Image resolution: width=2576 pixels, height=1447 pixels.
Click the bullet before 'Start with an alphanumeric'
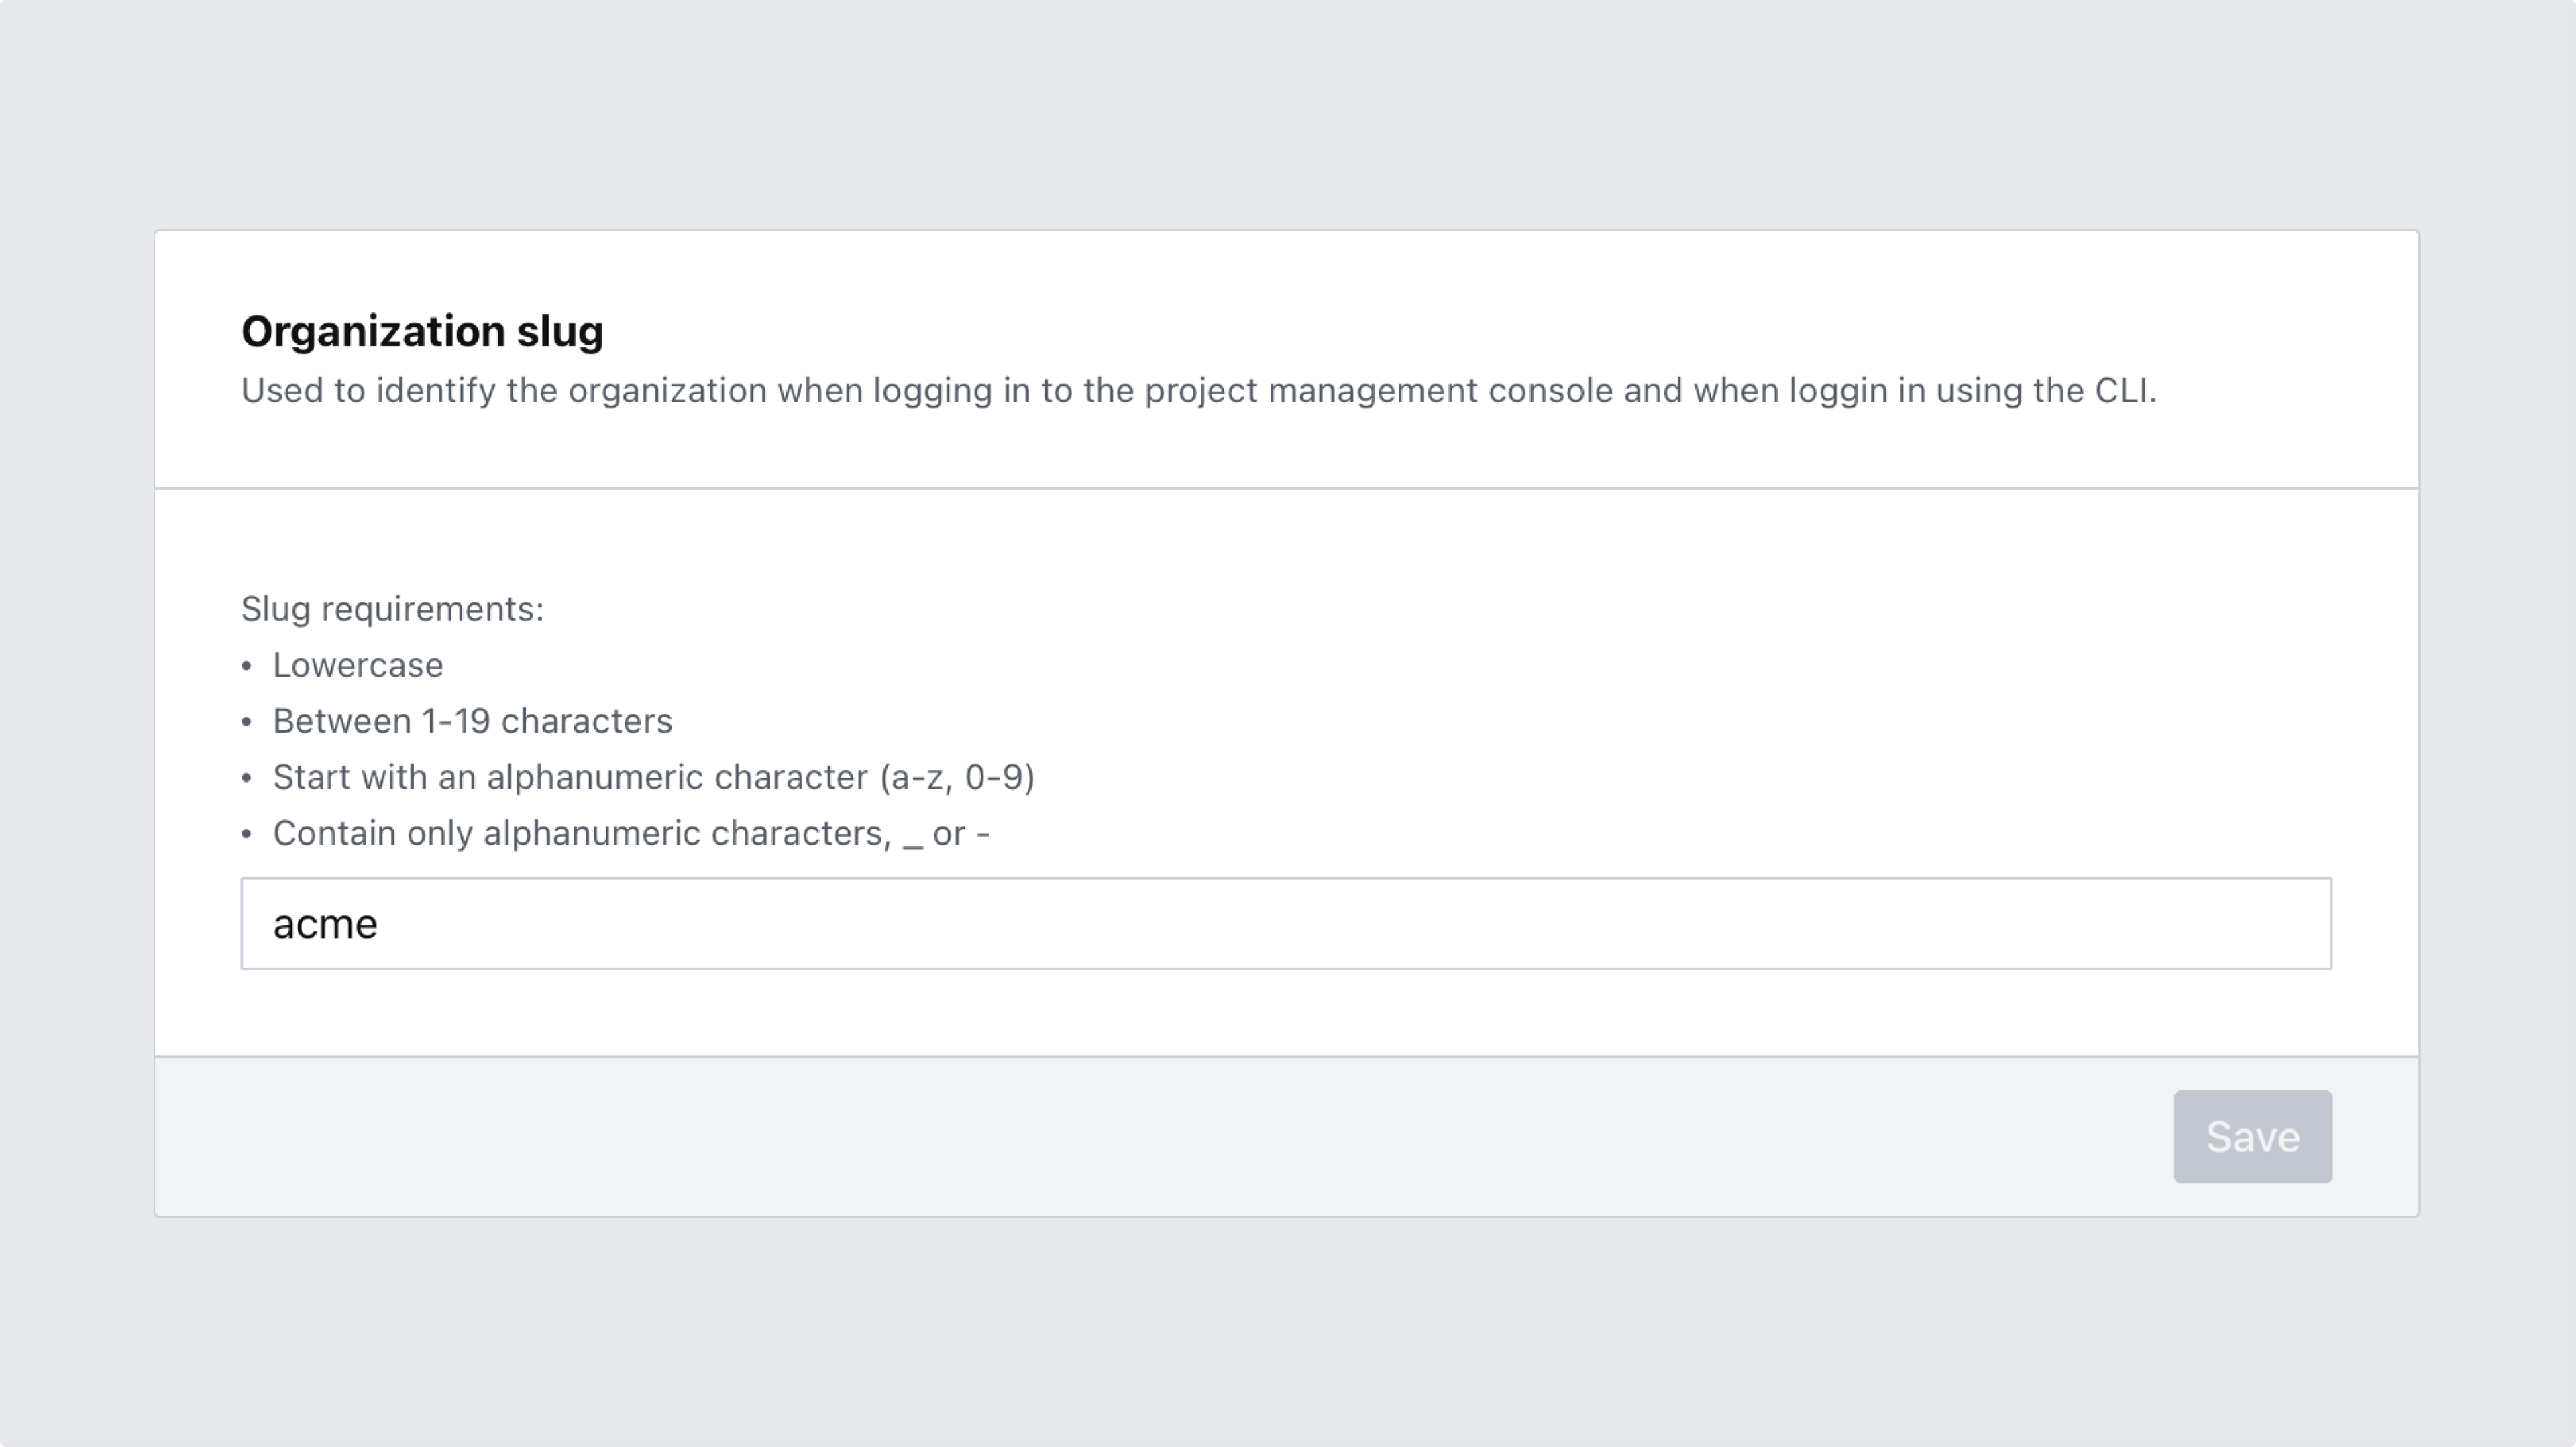[x=246, y=778]
